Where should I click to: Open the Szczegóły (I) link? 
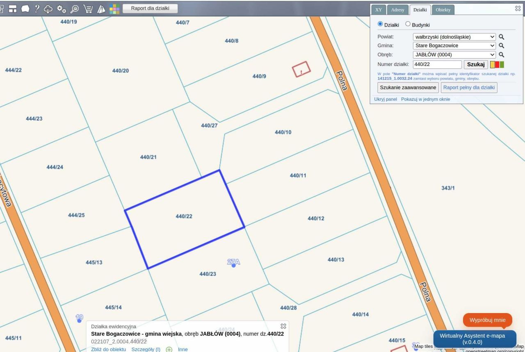click(146, 350)
